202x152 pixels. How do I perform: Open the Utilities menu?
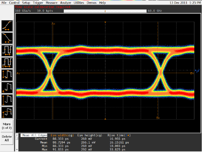(x=80, y=2)
